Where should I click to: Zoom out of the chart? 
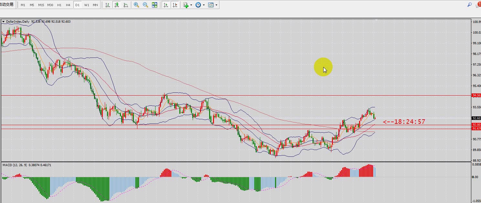[145, 5]
